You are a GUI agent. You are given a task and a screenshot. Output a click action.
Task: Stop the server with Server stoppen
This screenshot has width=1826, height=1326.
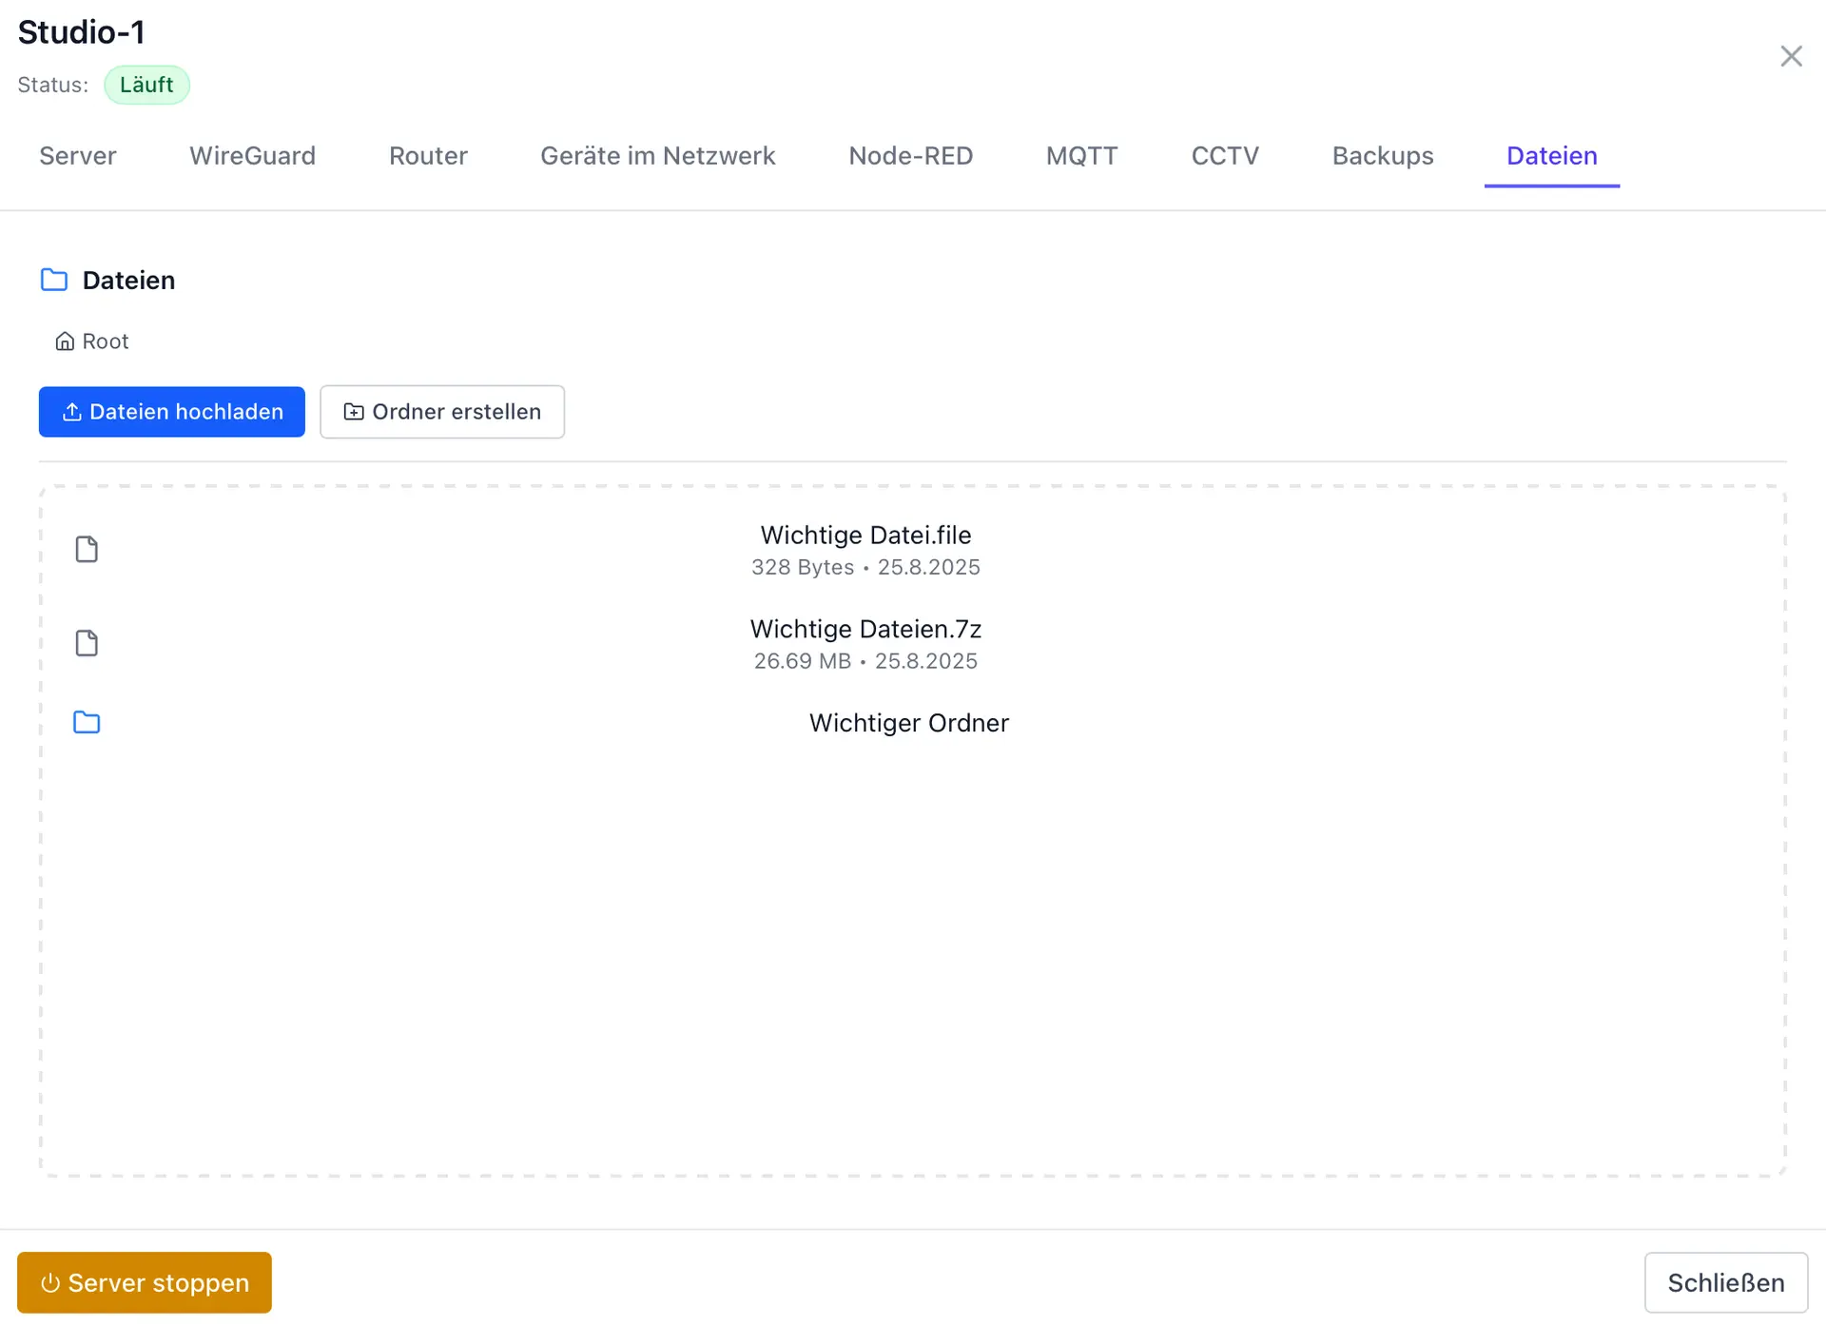coord(145,1283)
